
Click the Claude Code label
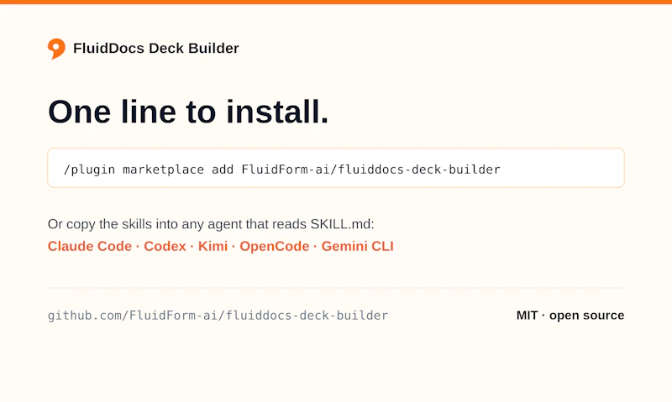[90, 246]
